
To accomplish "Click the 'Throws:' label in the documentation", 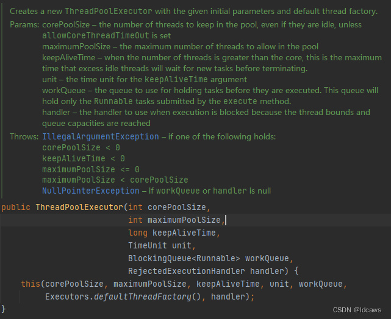I will tap(24, 136).
